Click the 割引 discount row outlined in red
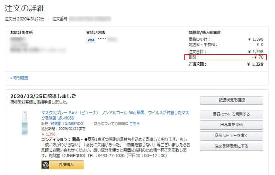275x175 pixels. 225,57
